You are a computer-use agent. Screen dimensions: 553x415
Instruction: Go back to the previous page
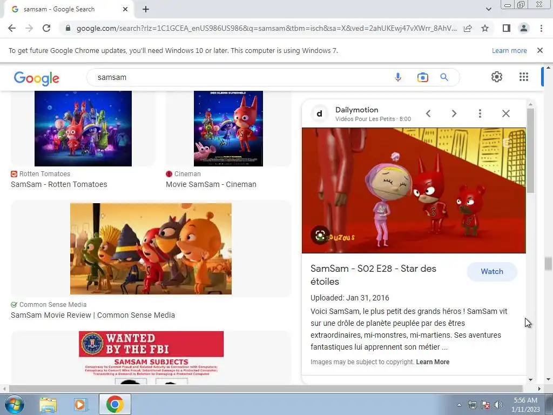click(x=12, y=28)
